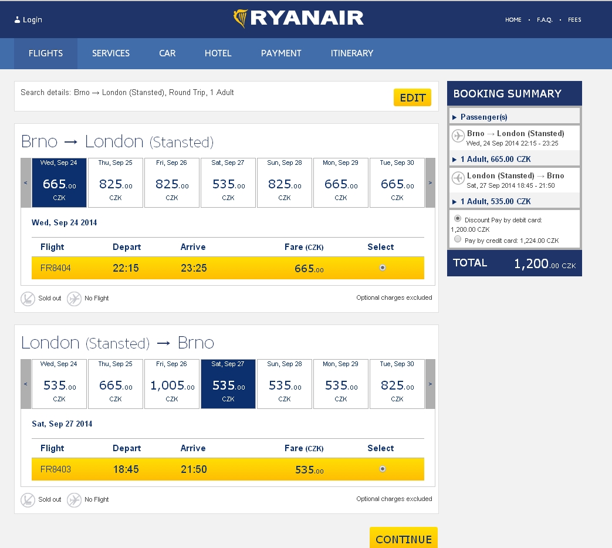
Task: Select outbound Mon, Sep 29 fare 665.00
Action: coord(341,182)
